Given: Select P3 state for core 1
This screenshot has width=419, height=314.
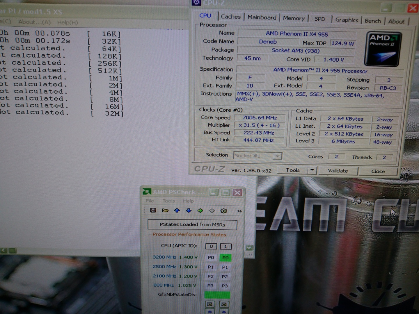Looking at the screenshot, I should coord(225,286).
